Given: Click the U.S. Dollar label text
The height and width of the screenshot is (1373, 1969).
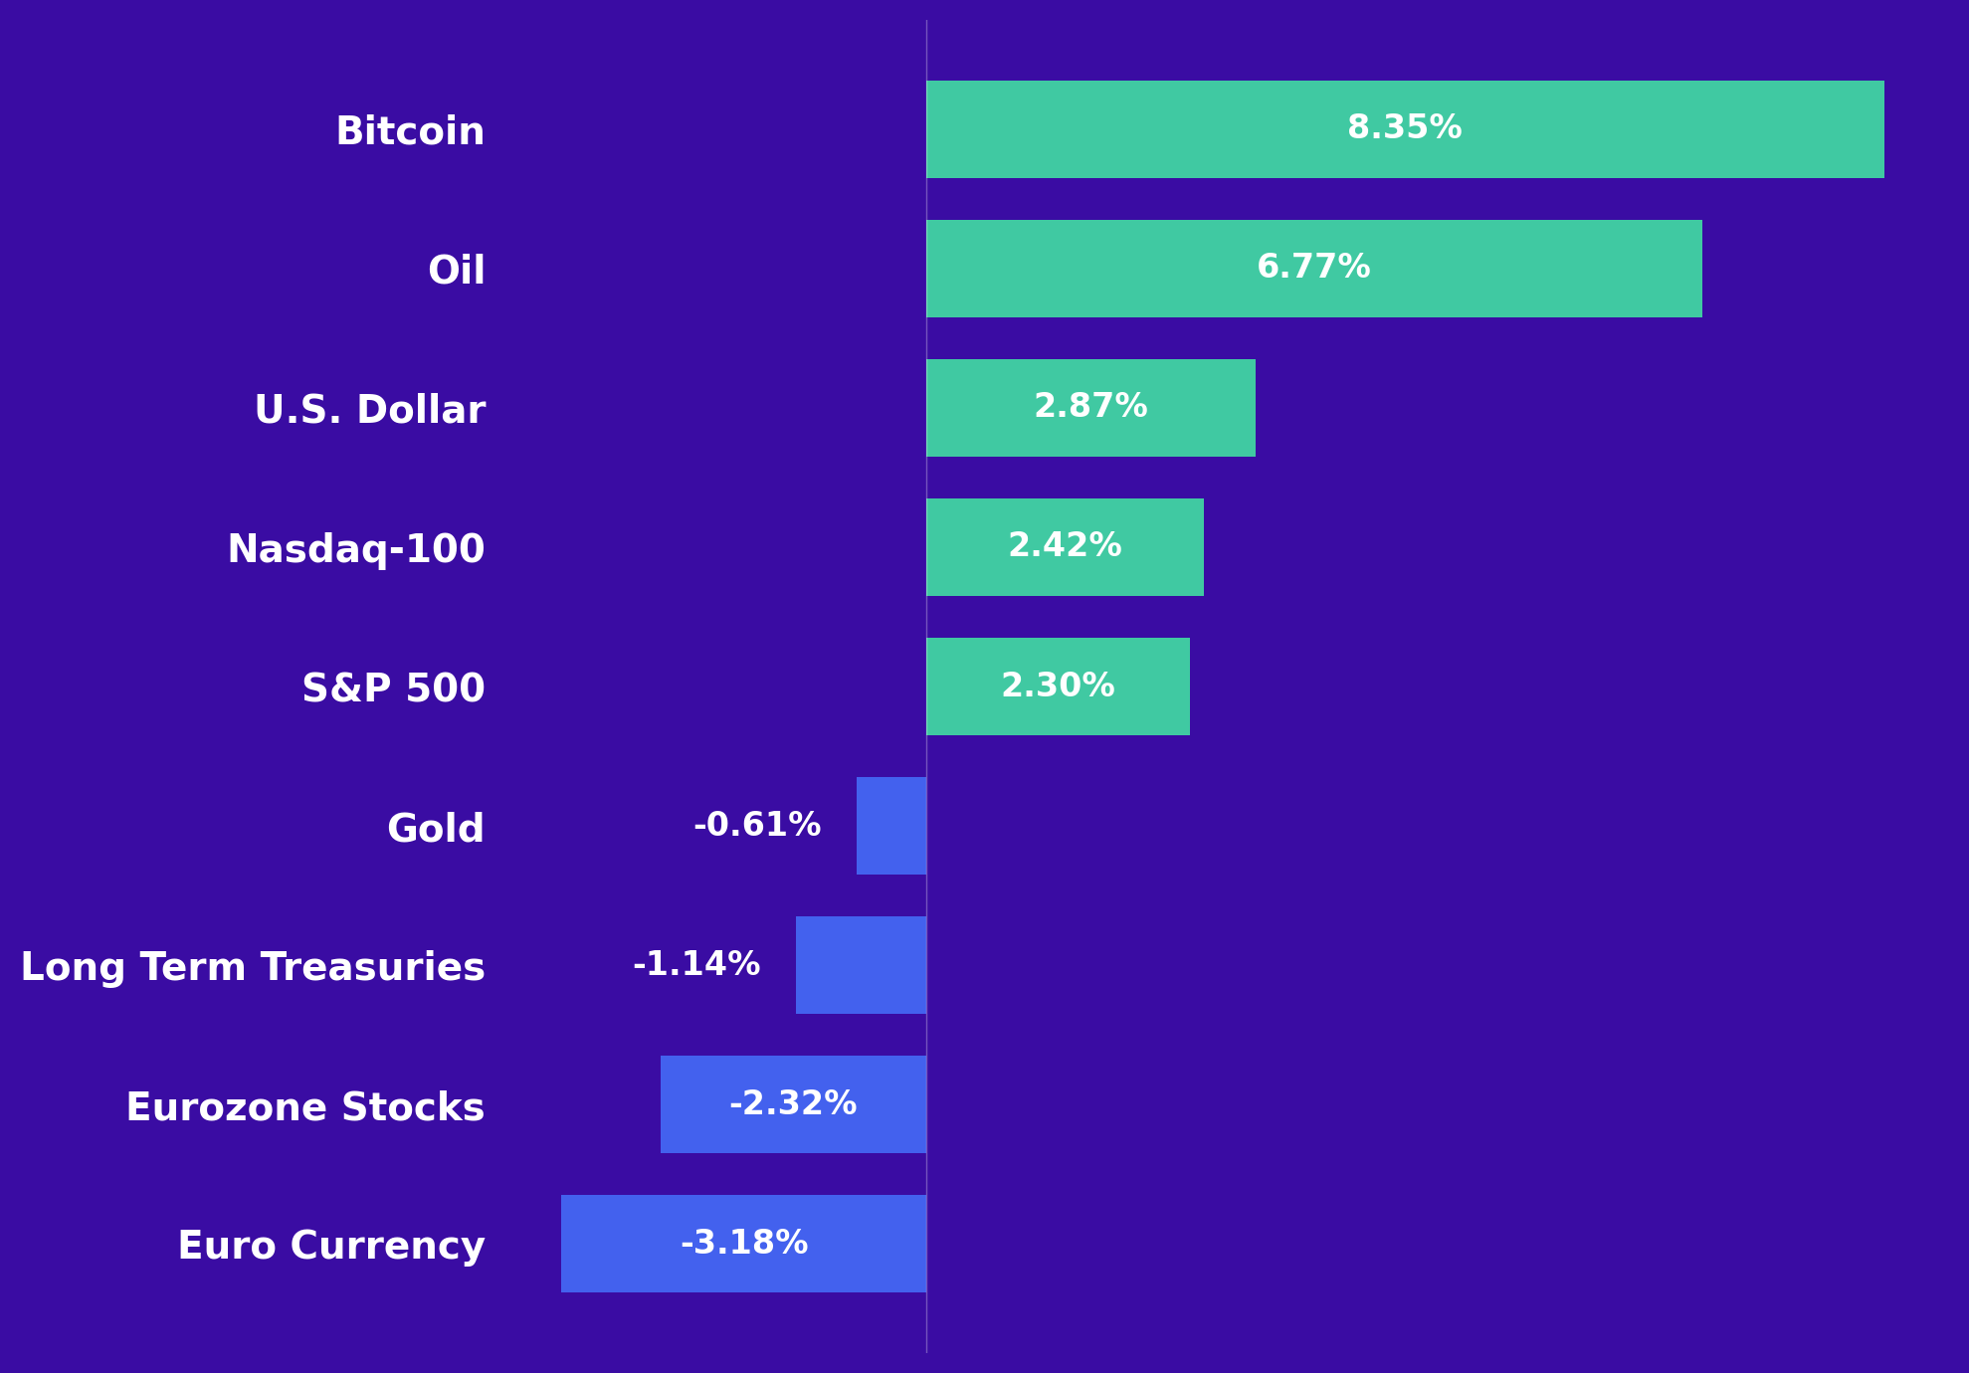Looking at the screenshot, I should pos(369,410).
